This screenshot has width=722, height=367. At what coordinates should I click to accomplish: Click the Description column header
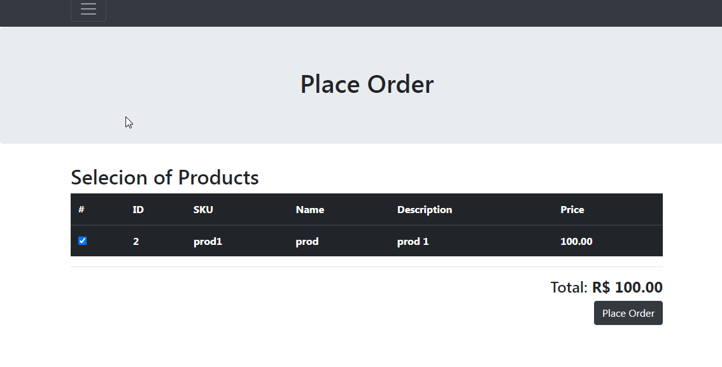tap(425, 209)
